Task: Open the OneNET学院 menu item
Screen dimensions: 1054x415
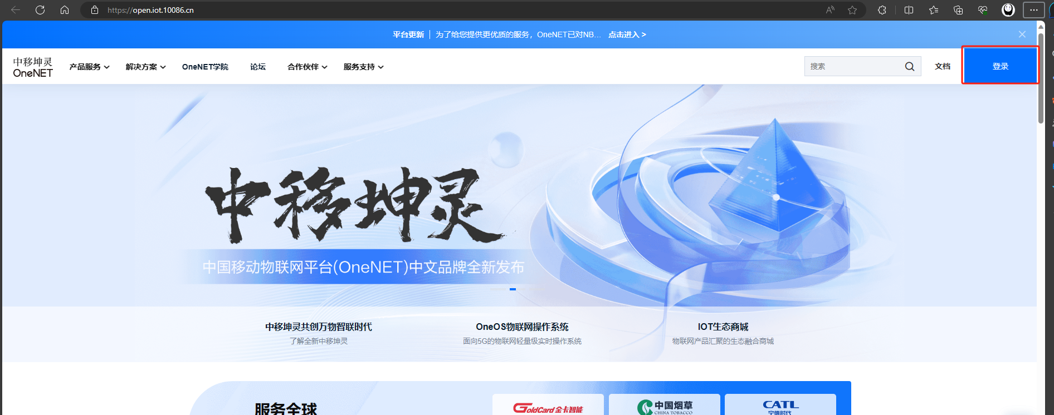Action: click(x=205, y=67)
